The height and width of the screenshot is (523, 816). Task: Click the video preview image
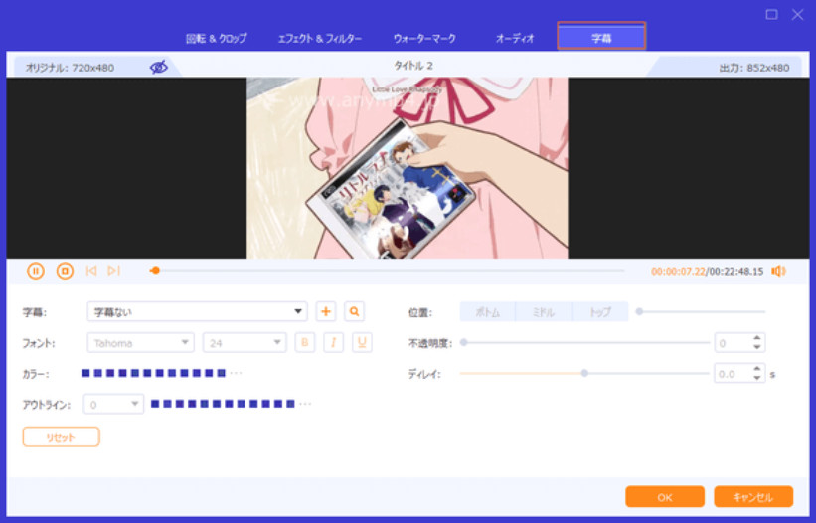coord(407,168)
